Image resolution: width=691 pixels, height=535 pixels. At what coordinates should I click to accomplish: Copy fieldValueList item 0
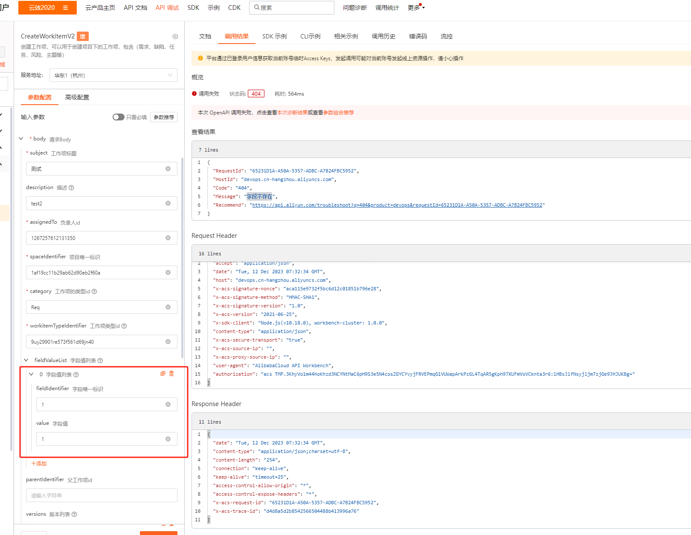tap(163, 374)
